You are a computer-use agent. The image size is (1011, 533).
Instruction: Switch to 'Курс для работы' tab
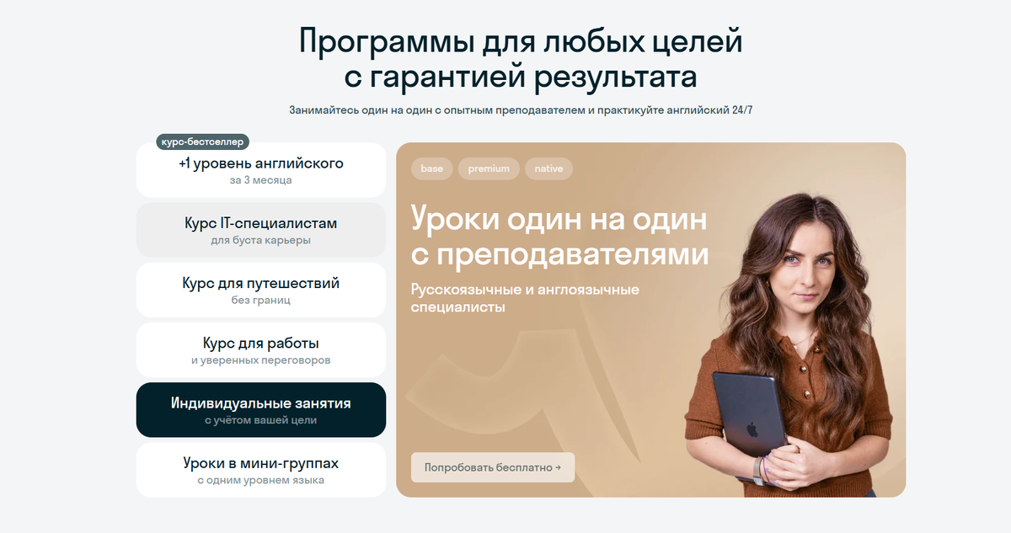pos(261,350)
